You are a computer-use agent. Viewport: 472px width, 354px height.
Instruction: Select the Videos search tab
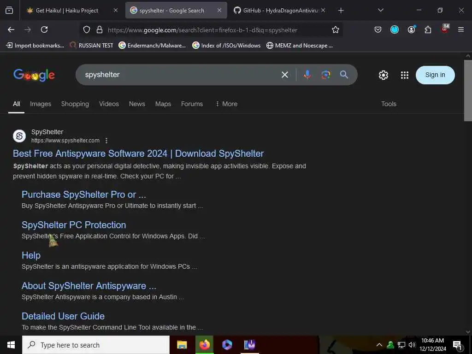tap(109, 104)
